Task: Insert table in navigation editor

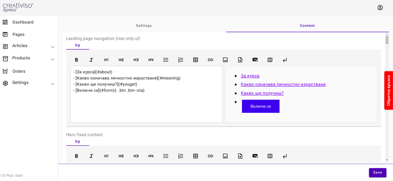Action: click(196, 60)
